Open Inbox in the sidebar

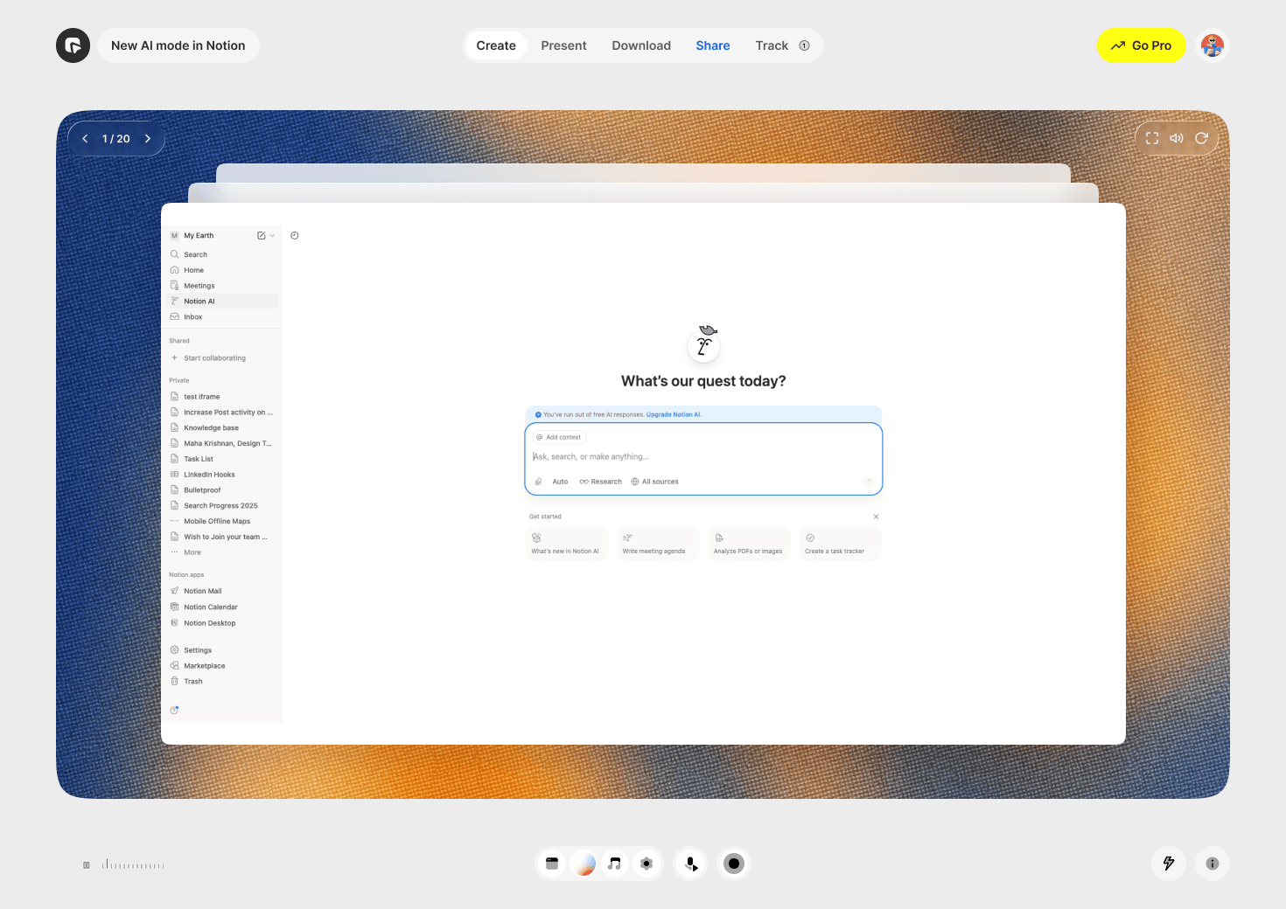click(222, 317)
